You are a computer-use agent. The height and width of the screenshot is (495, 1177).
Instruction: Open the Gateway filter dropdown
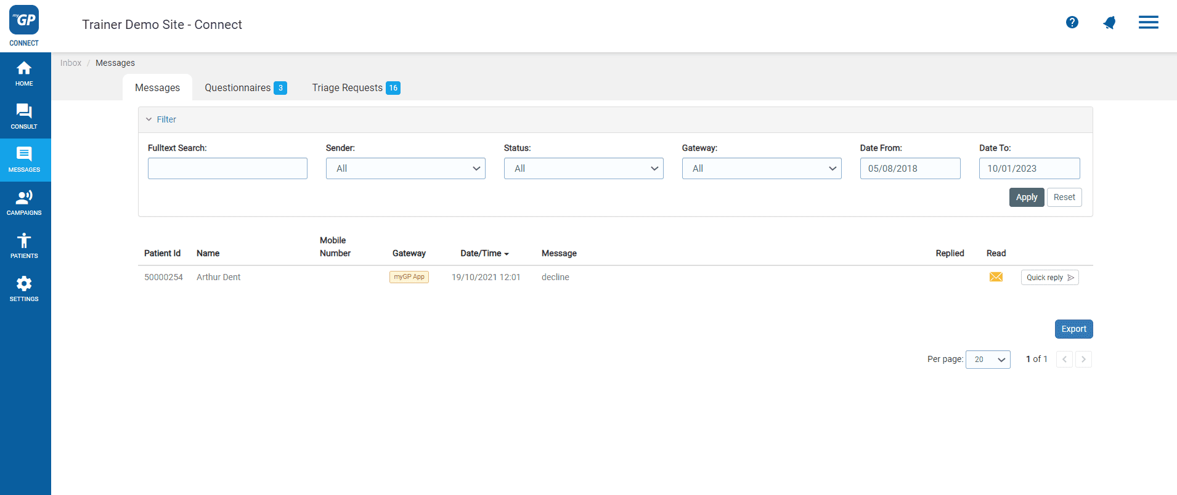click(761, 169)
